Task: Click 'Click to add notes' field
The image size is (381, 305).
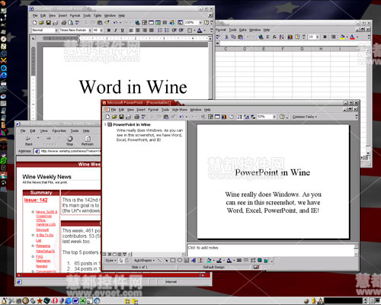Action: point(271,250)
